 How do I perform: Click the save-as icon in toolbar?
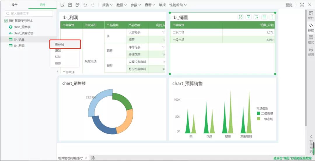point(78,5)
